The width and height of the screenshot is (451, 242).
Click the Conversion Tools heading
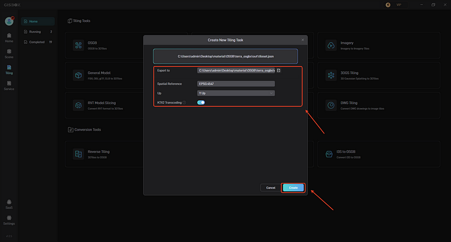[x=87, y=130]
